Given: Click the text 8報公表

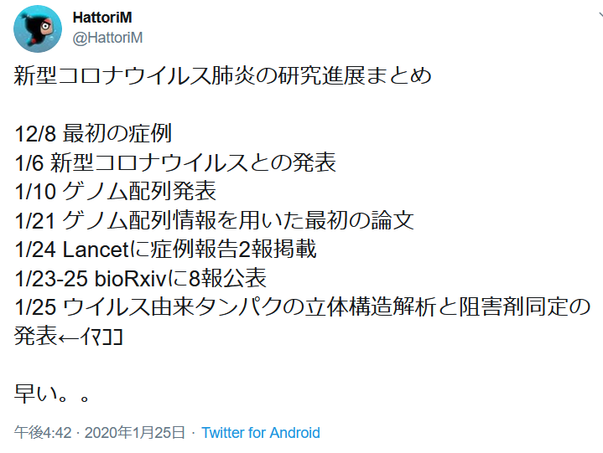Looking at the screenshot, I should (x=227, y=278).
